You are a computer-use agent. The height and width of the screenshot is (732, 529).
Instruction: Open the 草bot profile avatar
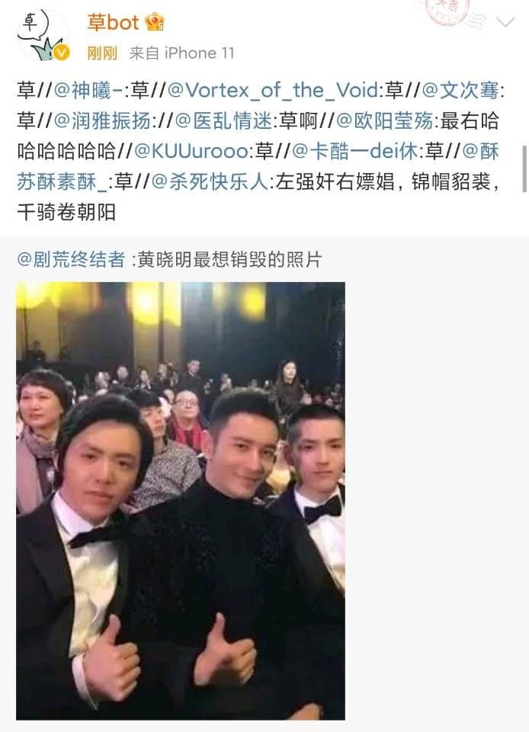42,36
